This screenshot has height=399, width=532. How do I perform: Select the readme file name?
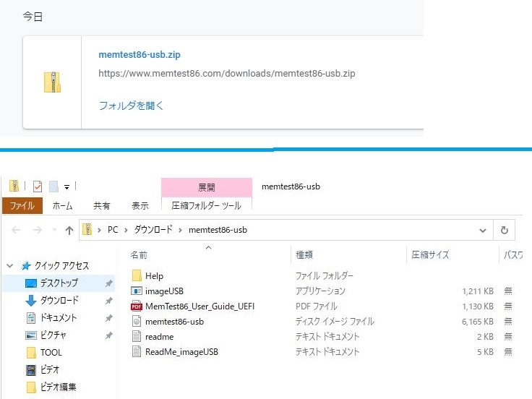[160, 337]
